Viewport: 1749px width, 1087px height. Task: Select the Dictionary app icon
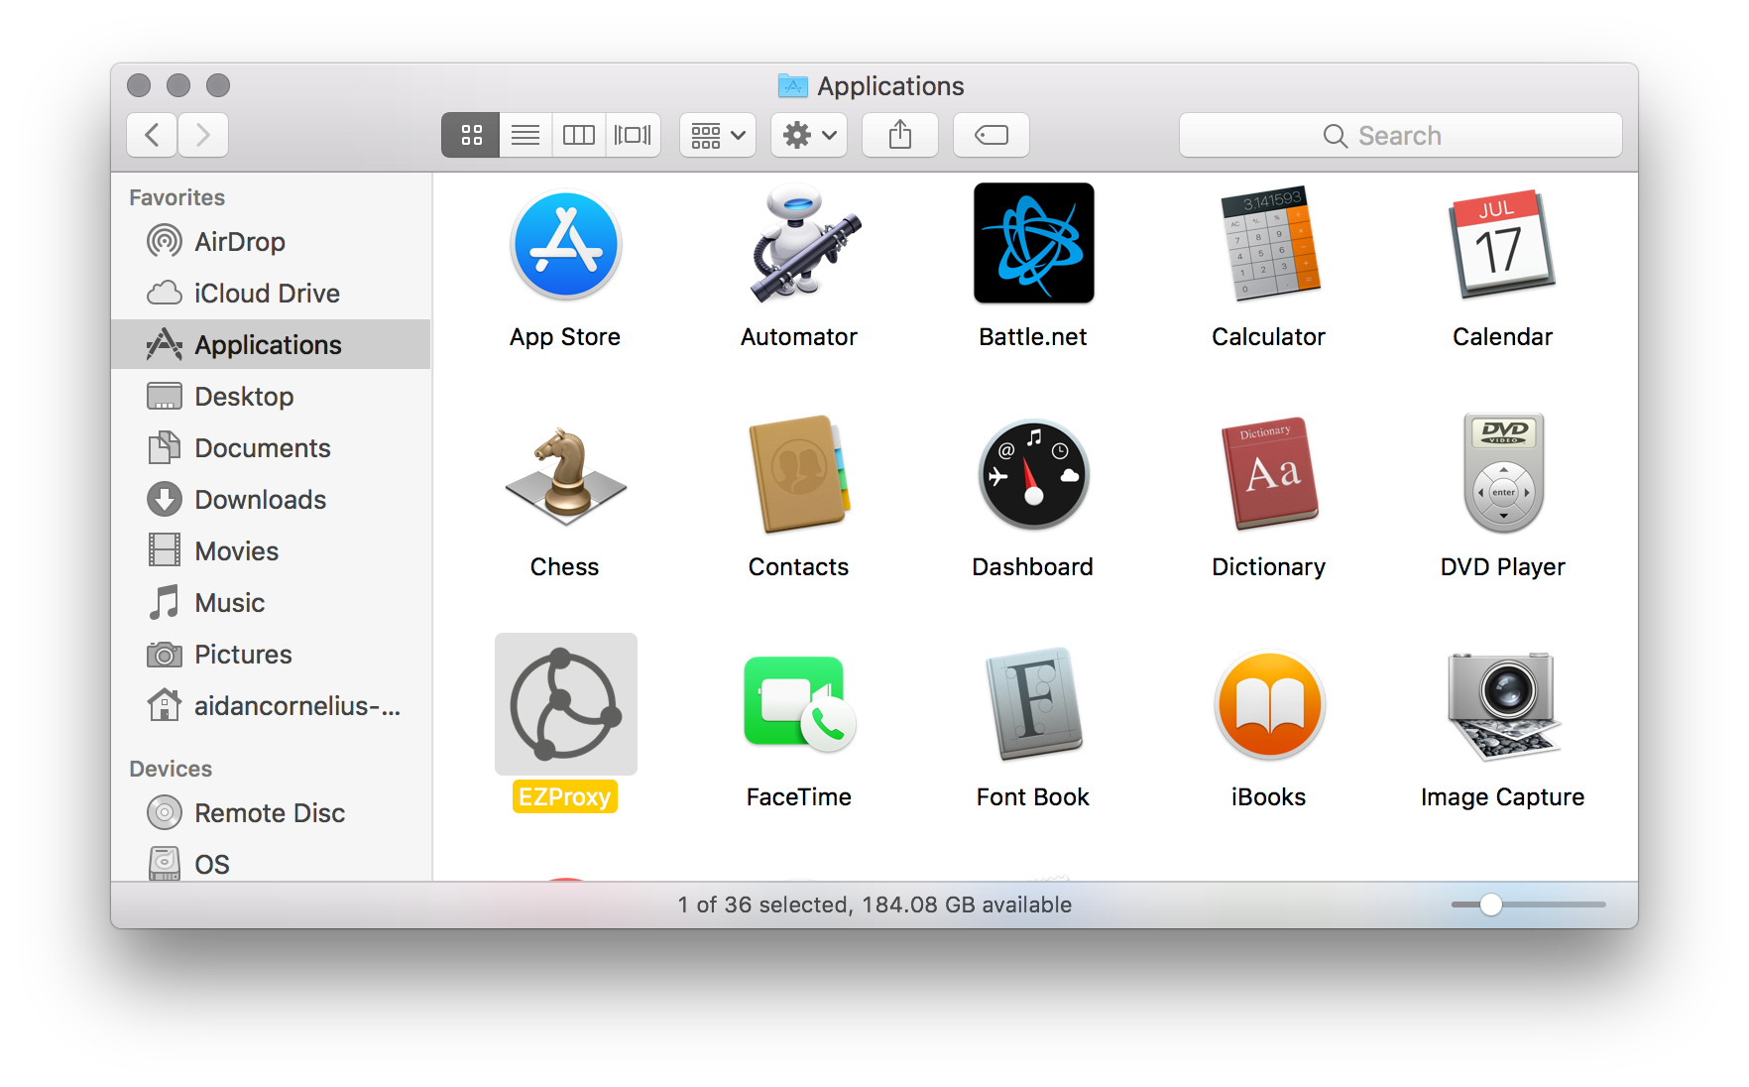(x=1269, y=474)
